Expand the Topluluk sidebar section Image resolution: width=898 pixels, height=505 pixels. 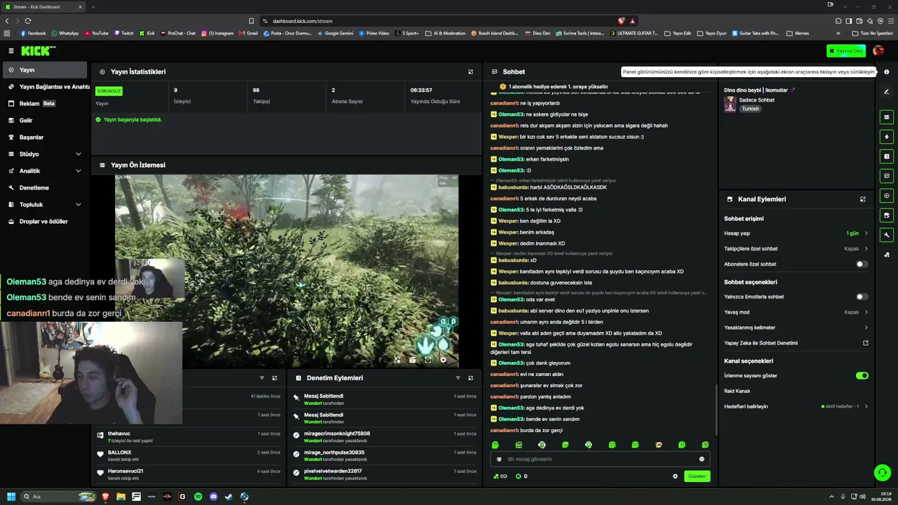45,205
